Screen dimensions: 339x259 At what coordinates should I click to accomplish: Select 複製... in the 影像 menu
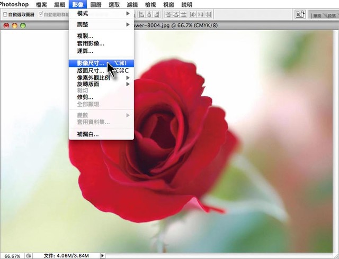85,36
